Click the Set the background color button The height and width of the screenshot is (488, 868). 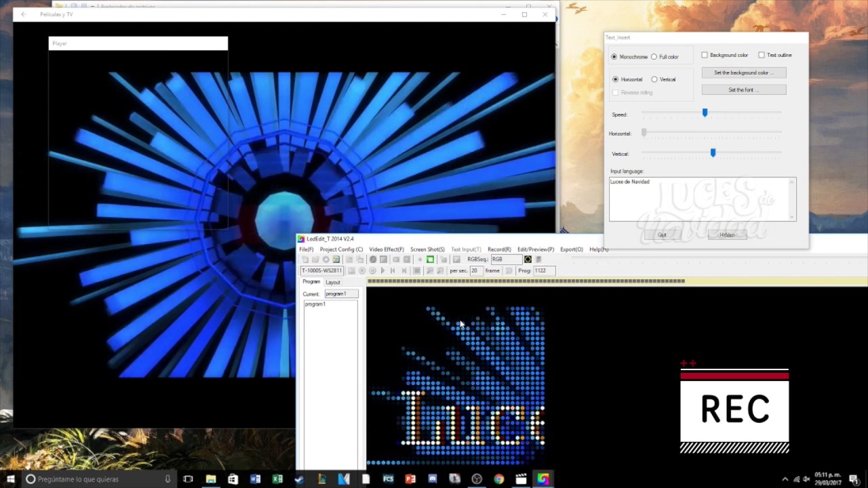click(744, 73)
